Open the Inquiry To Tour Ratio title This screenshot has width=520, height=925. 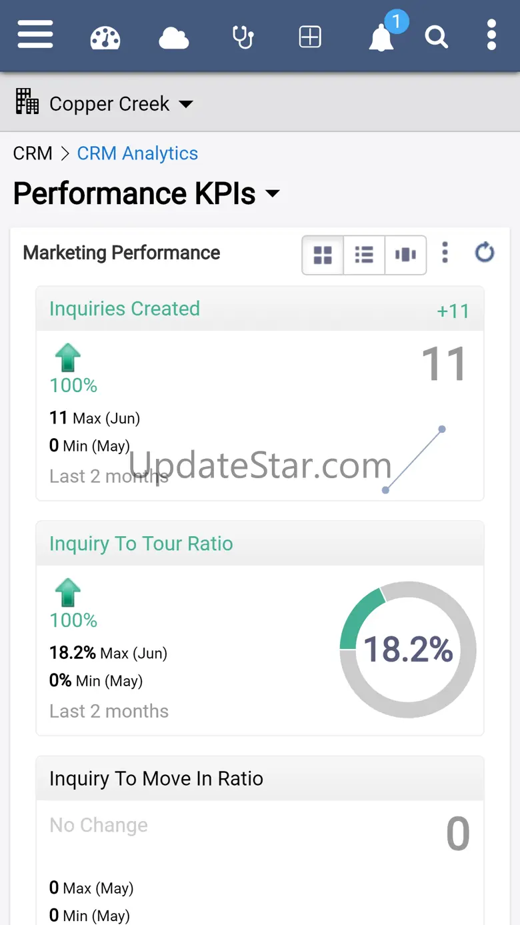[x=141, y=544]
